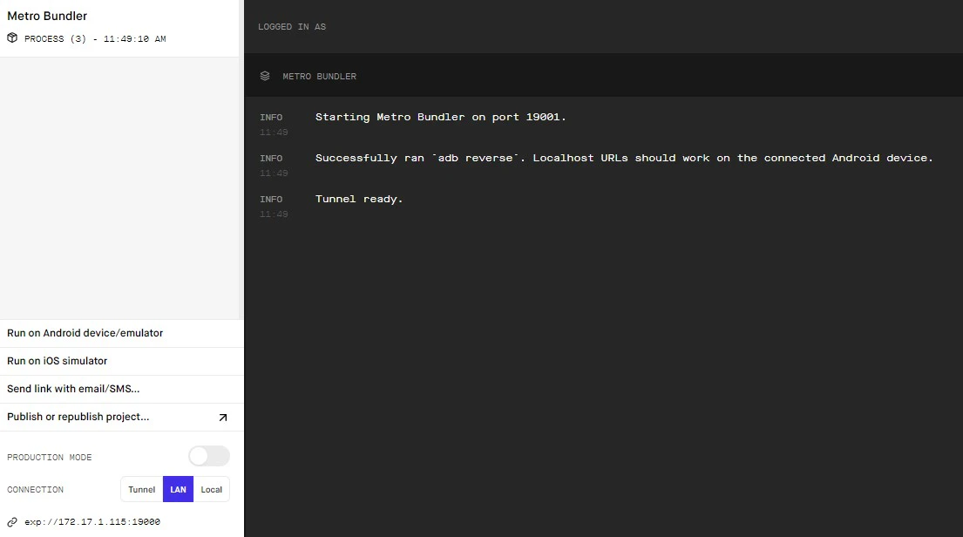Run on iOS simulator
The image size is (963, 537).
[122, 361]
